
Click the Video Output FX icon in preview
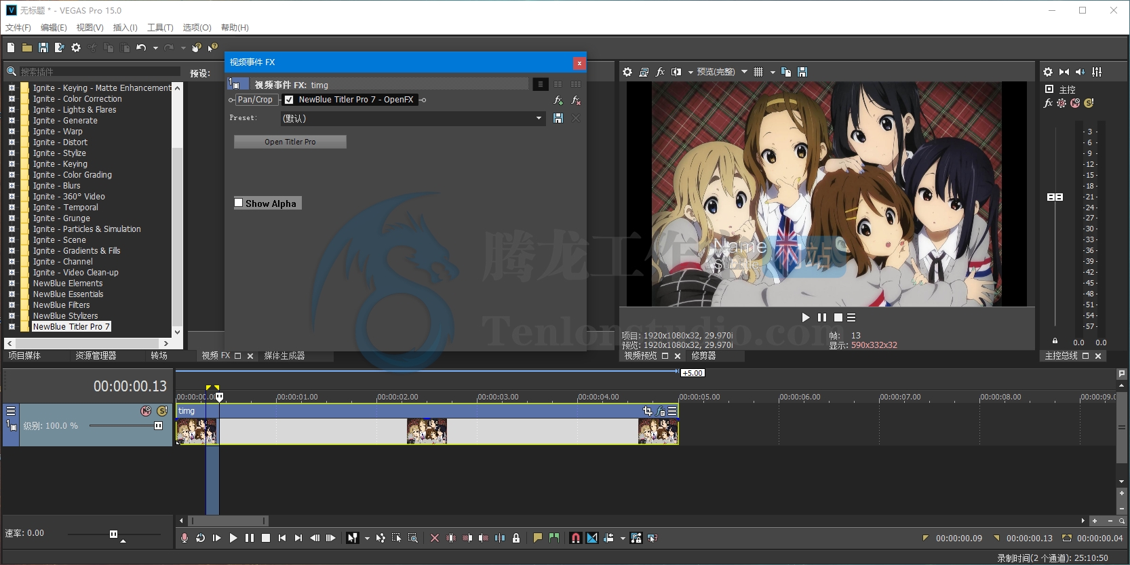point(660,72)
